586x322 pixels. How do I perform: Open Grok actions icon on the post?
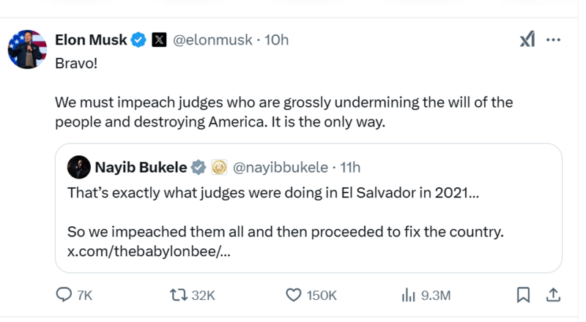tap(527, 40)
